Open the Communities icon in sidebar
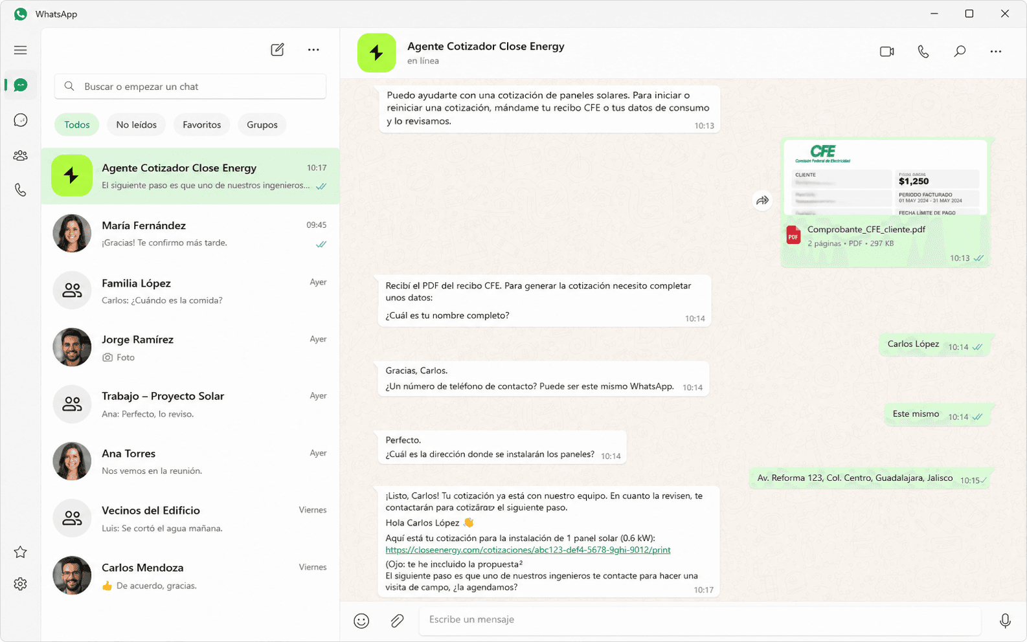 pyautogui.click(x=21, y=155)
